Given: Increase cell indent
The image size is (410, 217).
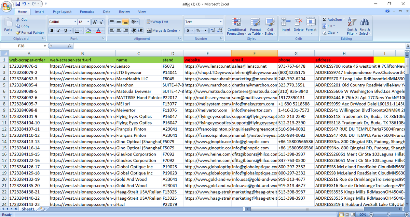Looking at the screenshot, I should coord(140,31).
